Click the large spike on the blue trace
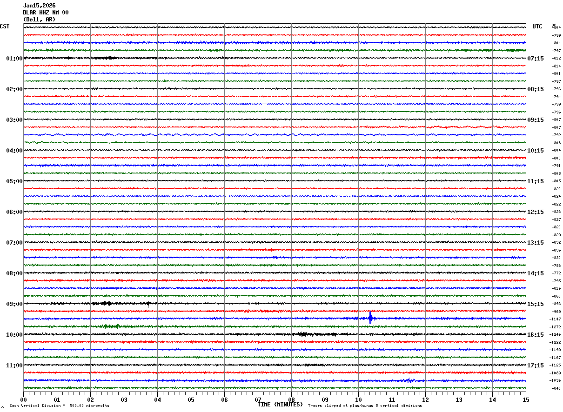Viewport: 563px width, 412px height. (x=370, y=318)
